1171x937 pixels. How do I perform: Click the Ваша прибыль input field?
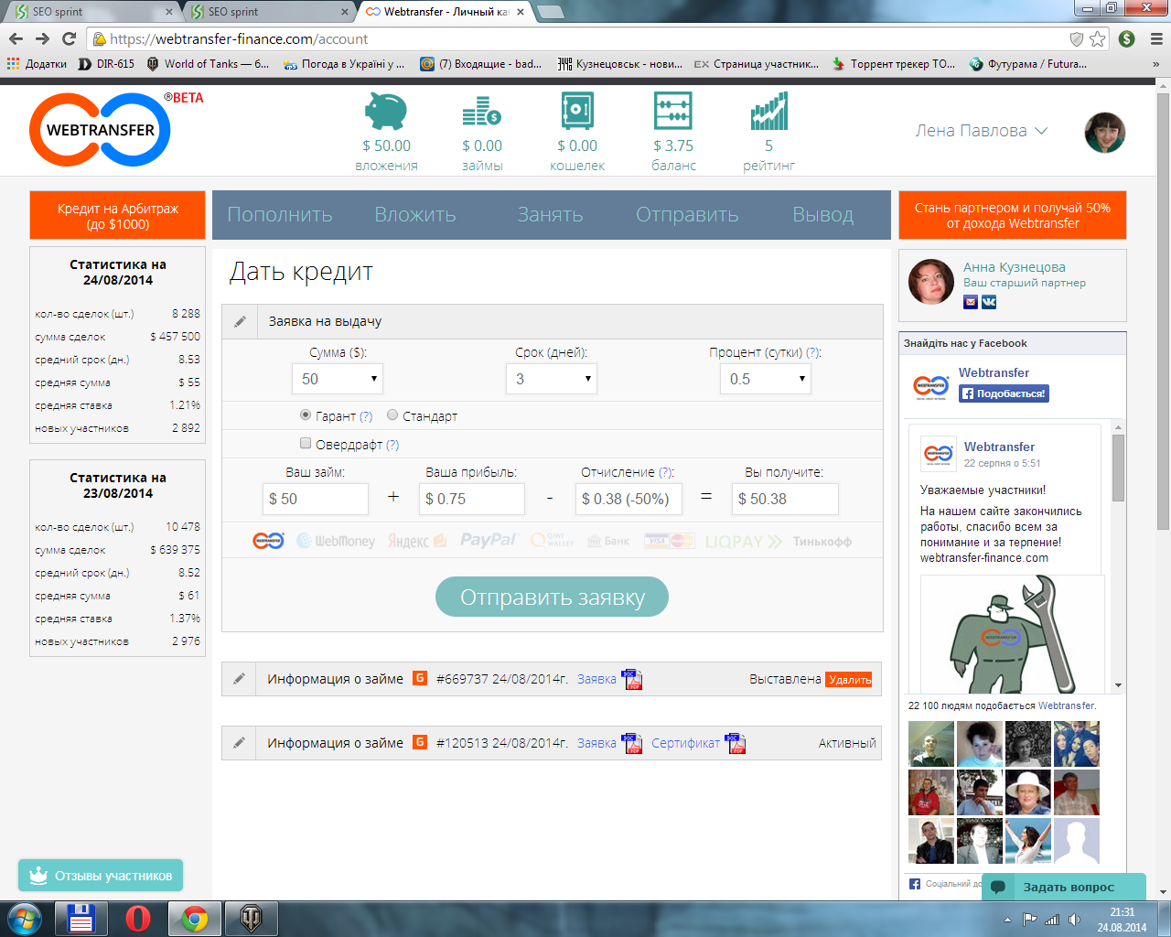tap(472, 499)
